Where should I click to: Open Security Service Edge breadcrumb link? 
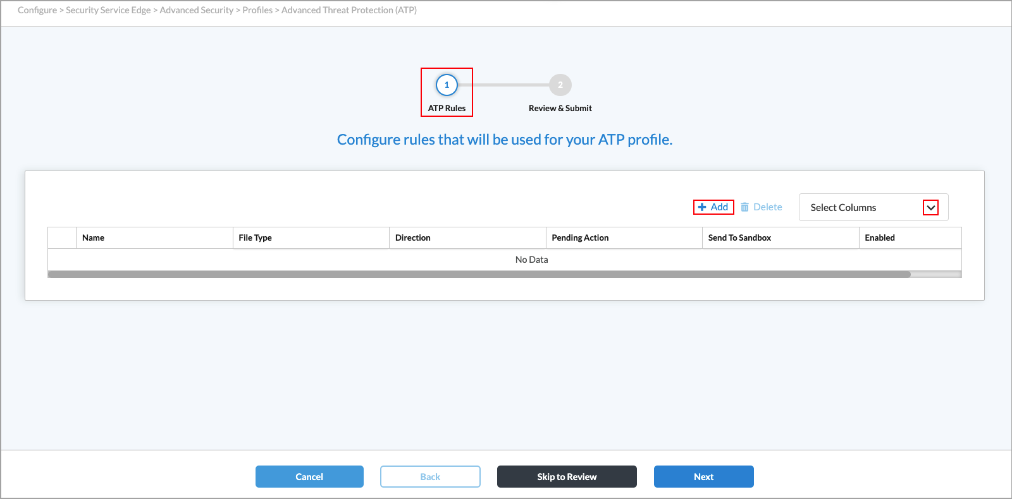click(x=108, y=10)
